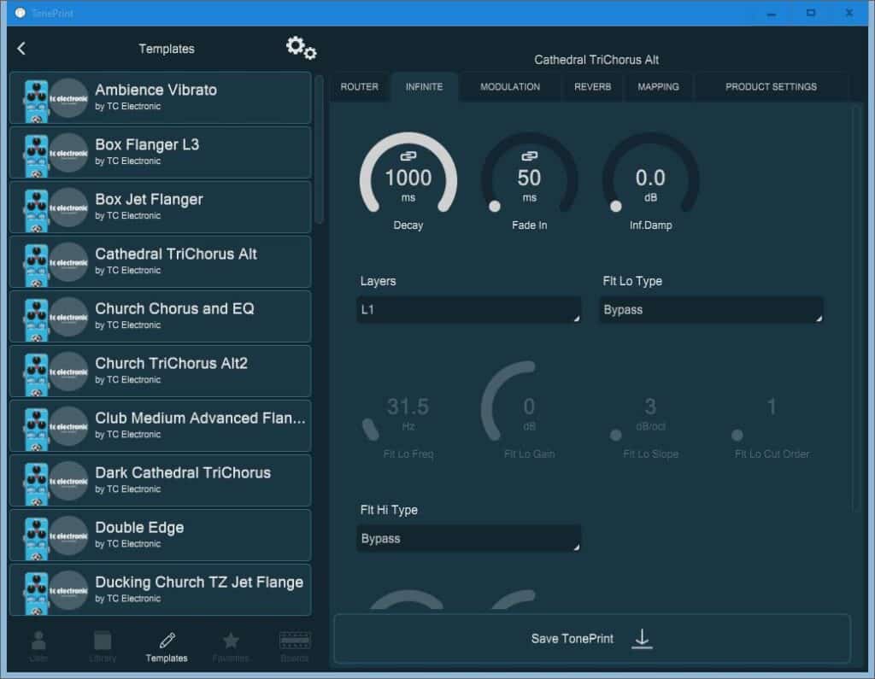Viewport: 875px width, 679px height.
Task: Switch to the MODULATION tab
Action: click(x=509, y=87)
